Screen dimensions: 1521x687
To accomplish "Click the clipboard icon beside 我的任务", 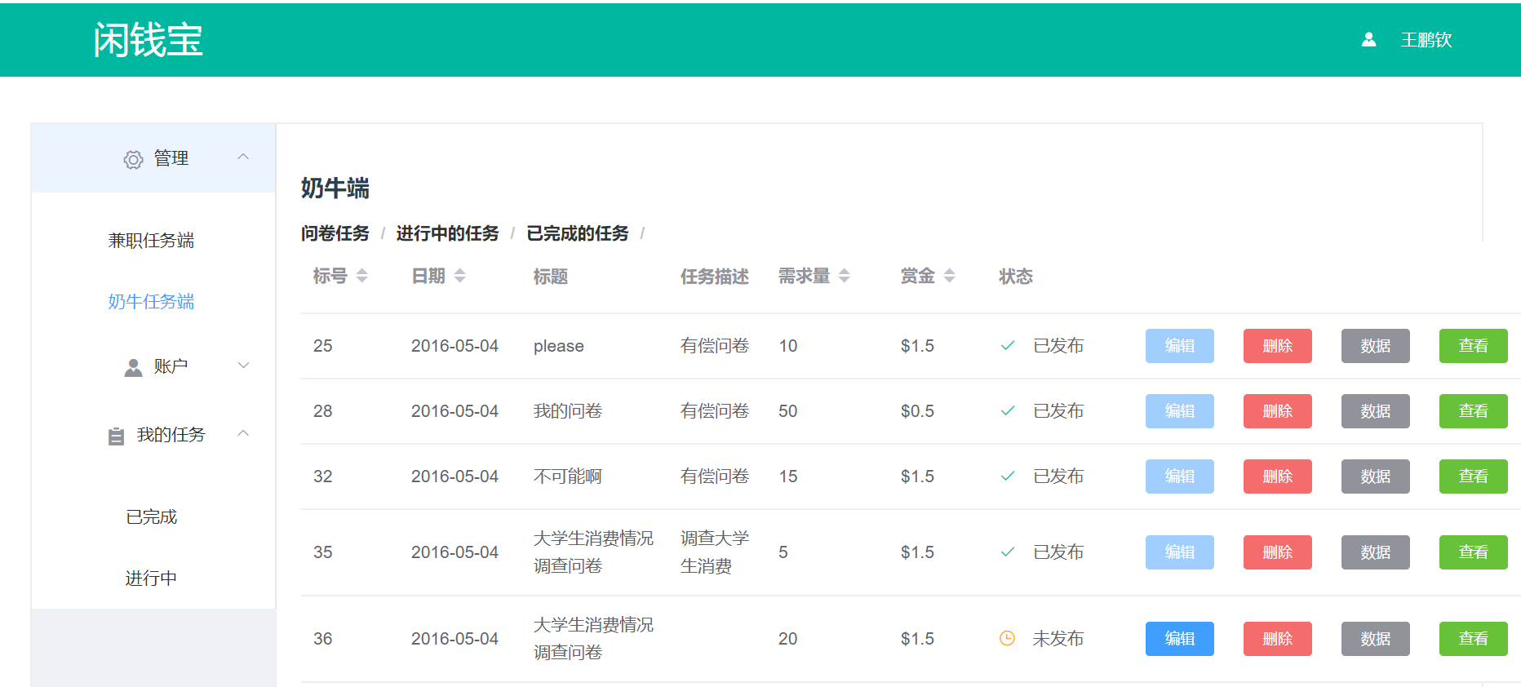I will 116,436.
